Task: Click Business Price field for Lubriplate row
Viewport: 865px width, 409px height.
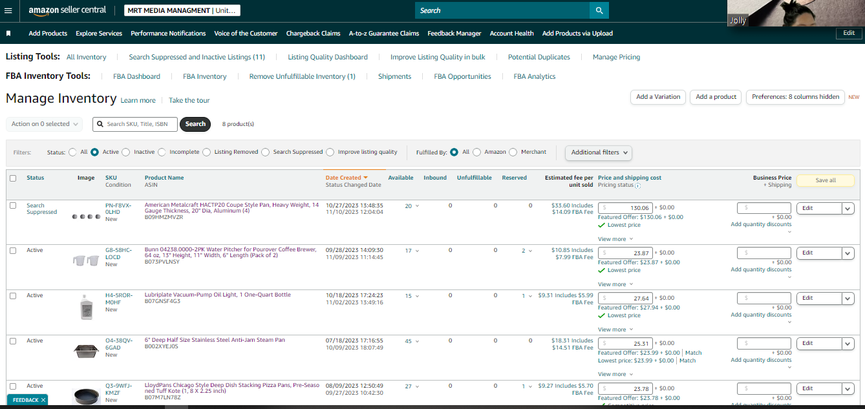Action: pyautogui.click(x=764, y=299)
